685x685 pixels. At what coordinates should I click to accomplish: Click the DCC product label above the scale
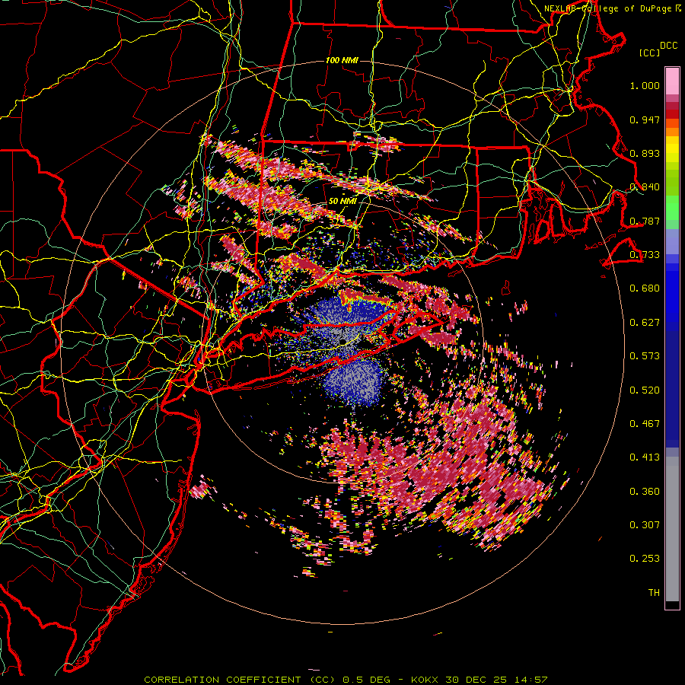tap(668, 46)
